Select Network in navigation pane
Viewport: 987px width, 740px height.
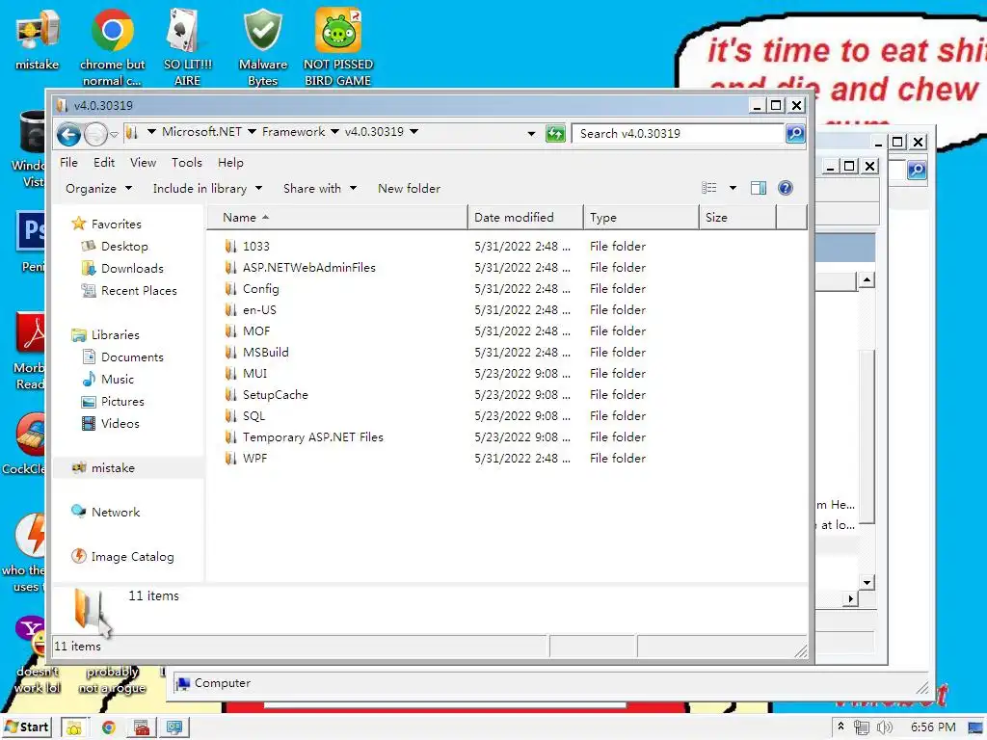tap(116, 513)
